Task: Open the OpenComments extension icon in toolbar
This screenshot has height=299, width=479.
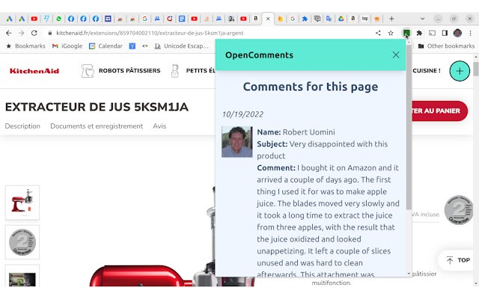Action: pos(406,33)
